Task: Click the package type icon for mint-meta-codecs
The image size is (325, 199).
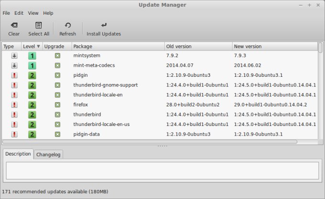Action: coord(14,65)
